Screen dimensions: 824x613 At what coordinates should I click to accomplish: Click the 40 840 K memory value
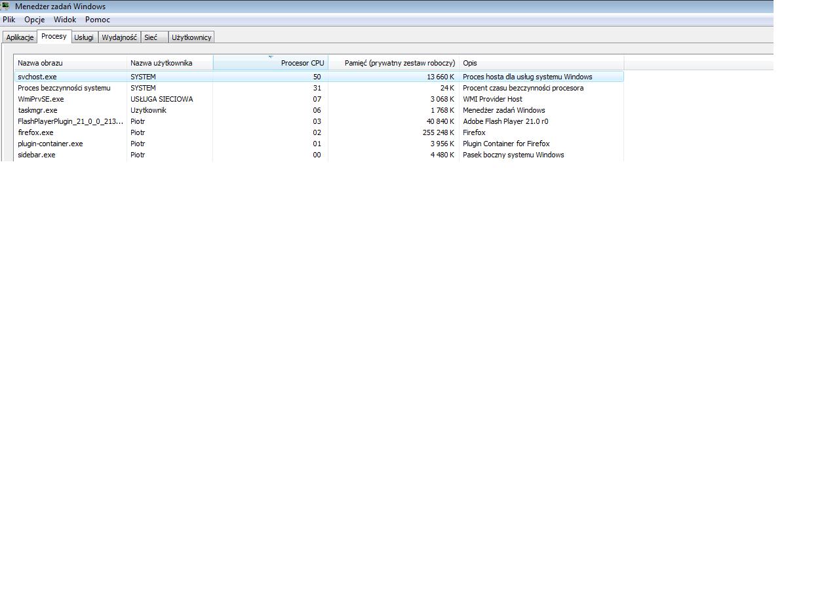[441, 121]
